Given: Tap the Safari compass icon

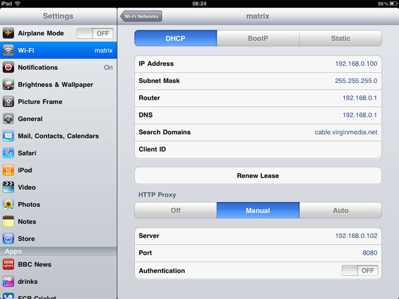Looking at the screenshot, I should (8, 153).
